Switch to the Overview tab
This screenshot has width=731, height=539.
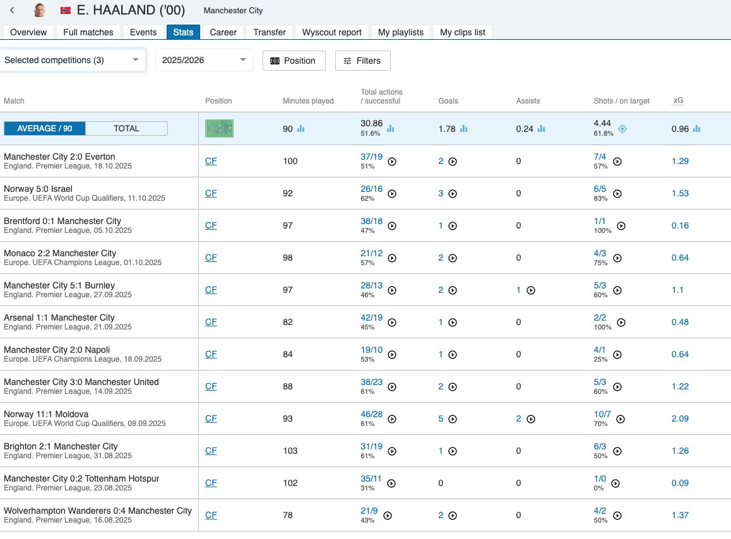(x=28, y=32)
